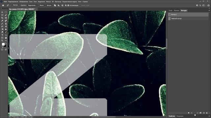
Task: Select the Magic Wand tool
Action: (x=6, y=15)
